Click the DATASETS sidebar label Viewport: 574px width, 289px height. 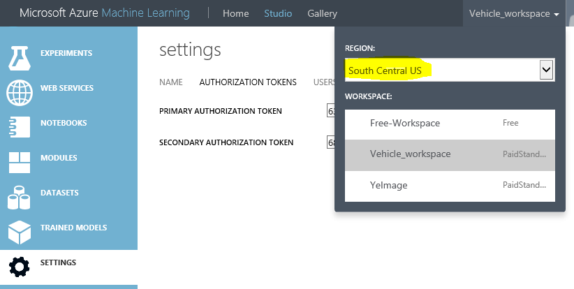pyautogui.click(x=59, y=193)
